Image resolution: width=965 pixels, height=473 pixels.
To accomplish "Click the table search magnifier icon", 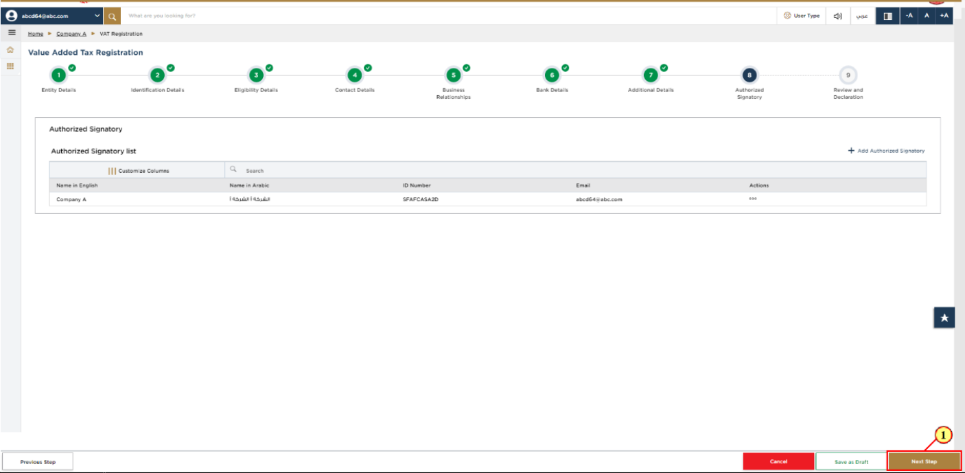I will 233,169.
